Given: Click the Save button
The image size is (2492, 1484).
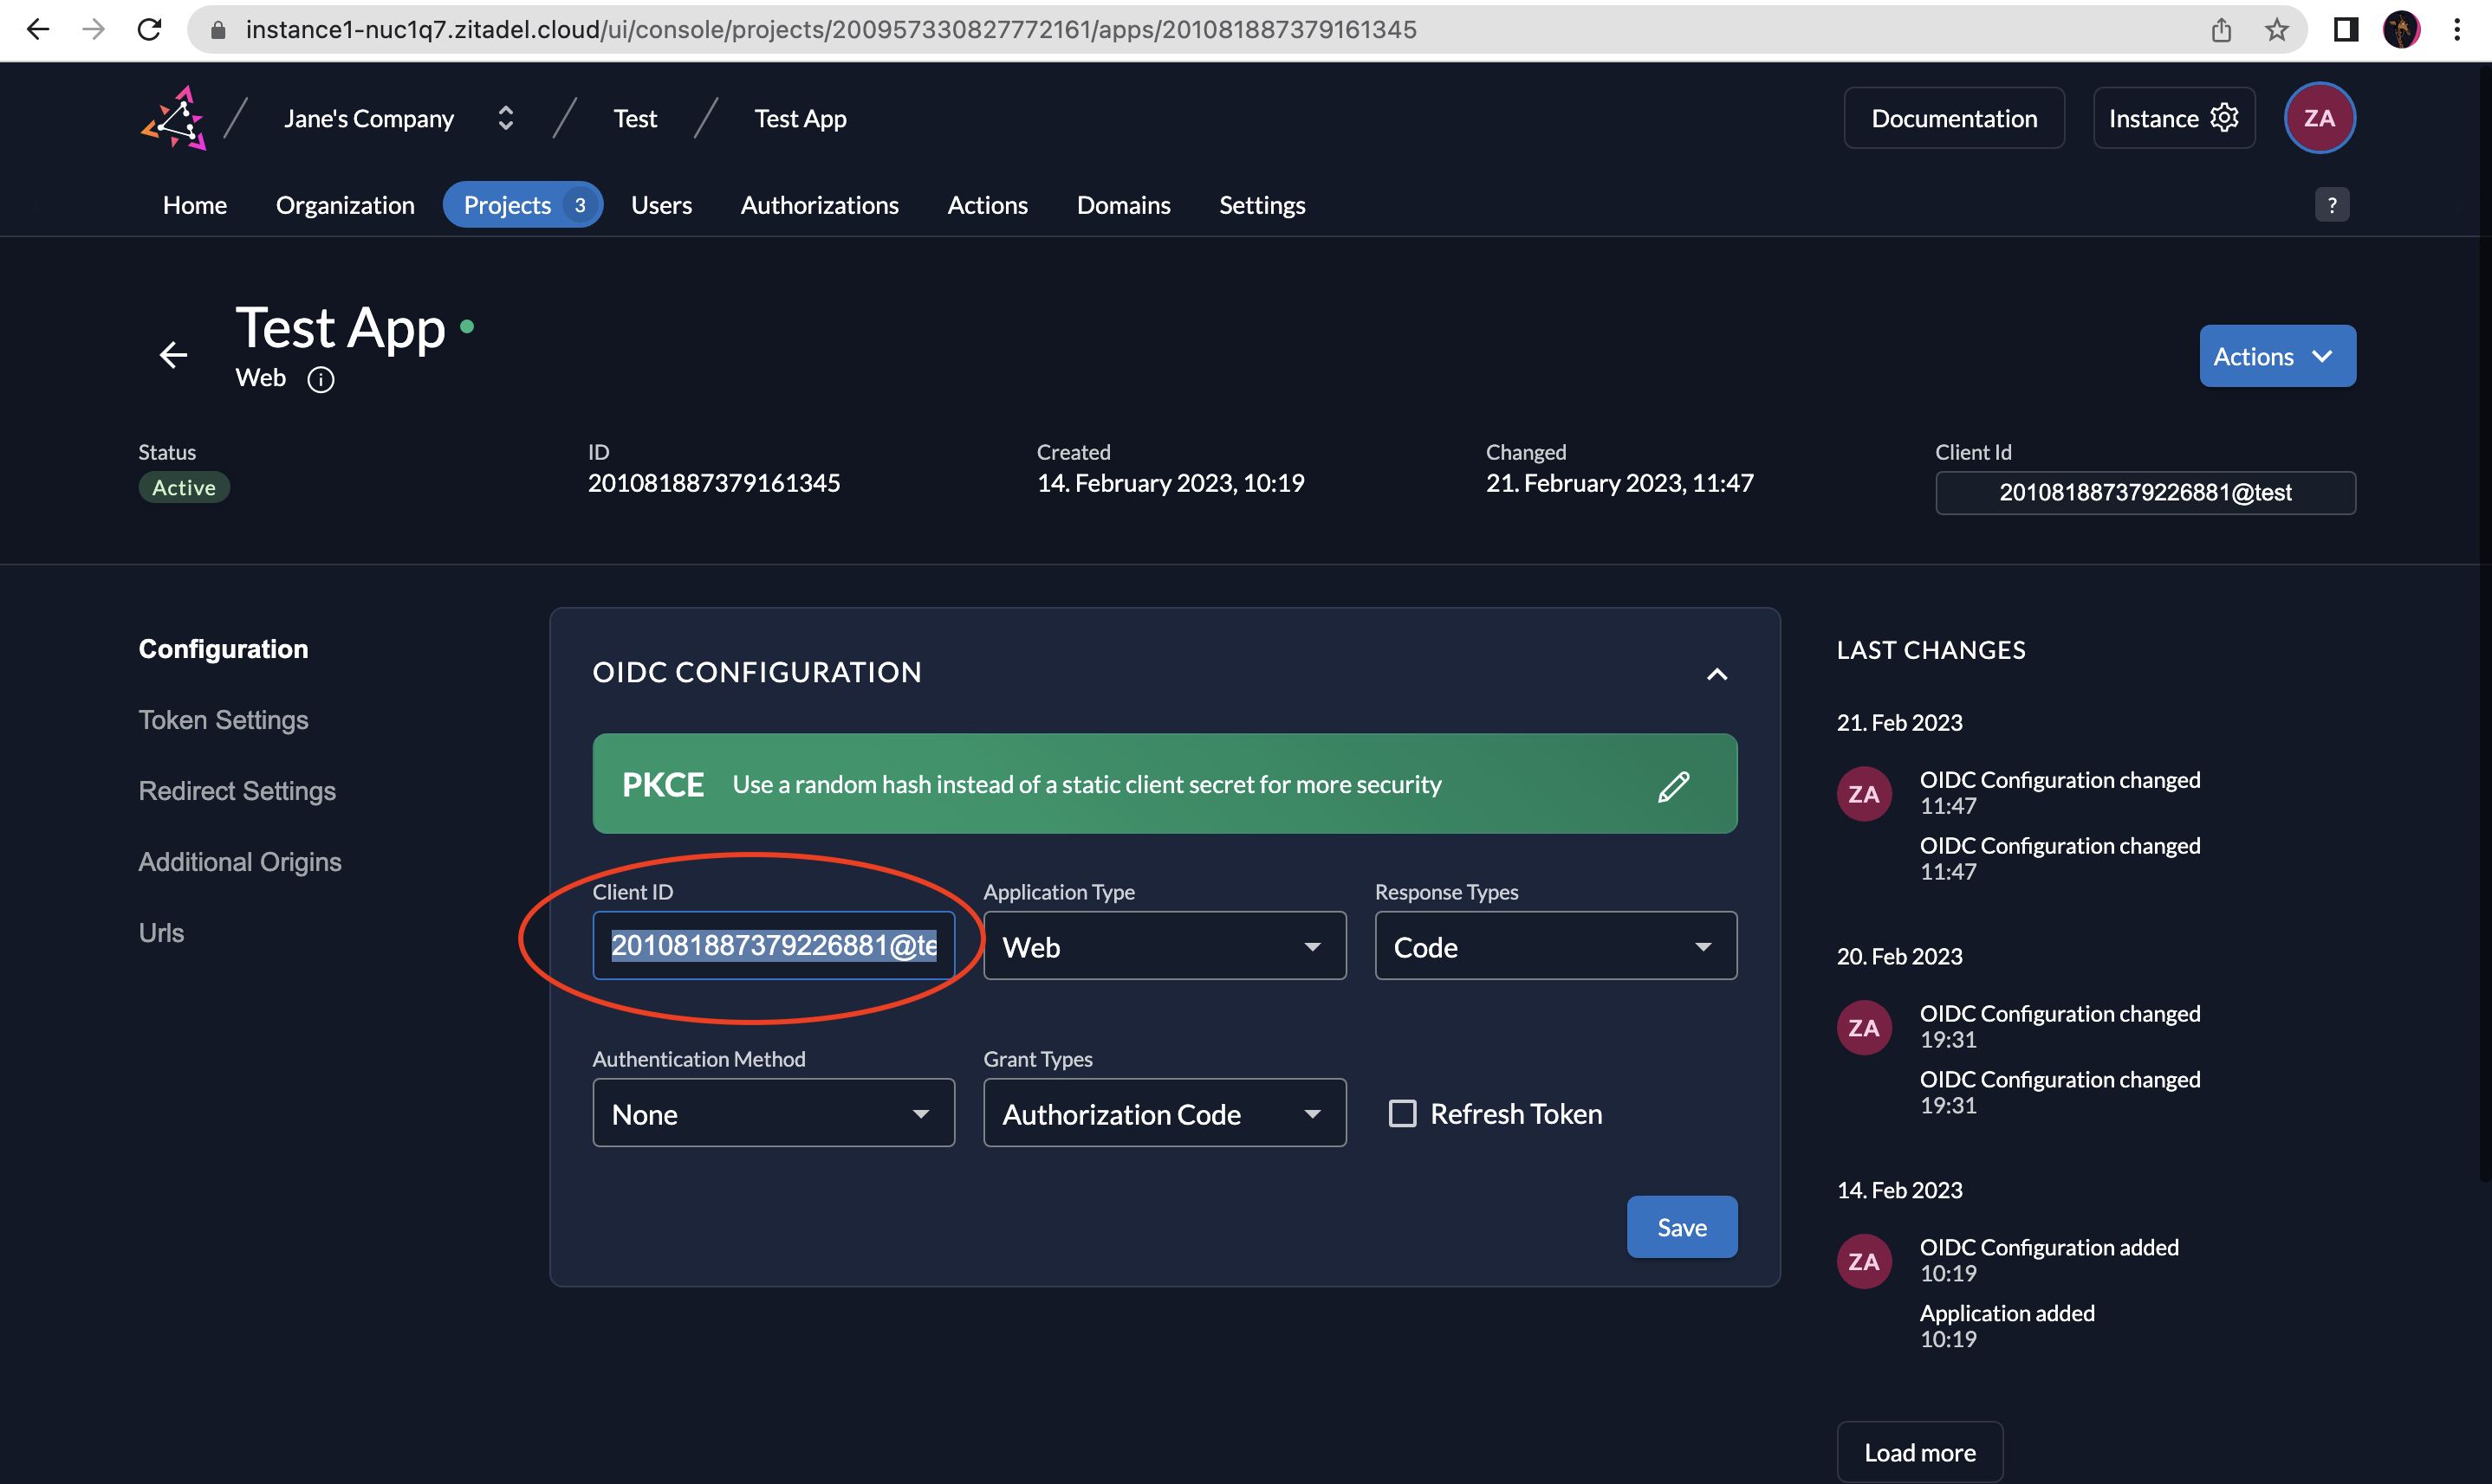Looking at the screenshot, I should click(x=1681, y=1226).
